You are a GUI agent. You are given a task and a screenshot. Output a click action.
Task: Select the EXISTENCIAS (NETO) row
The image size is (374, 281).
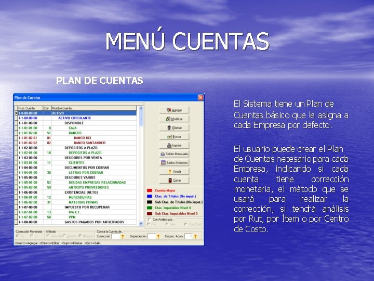click(x=76, y=193)
